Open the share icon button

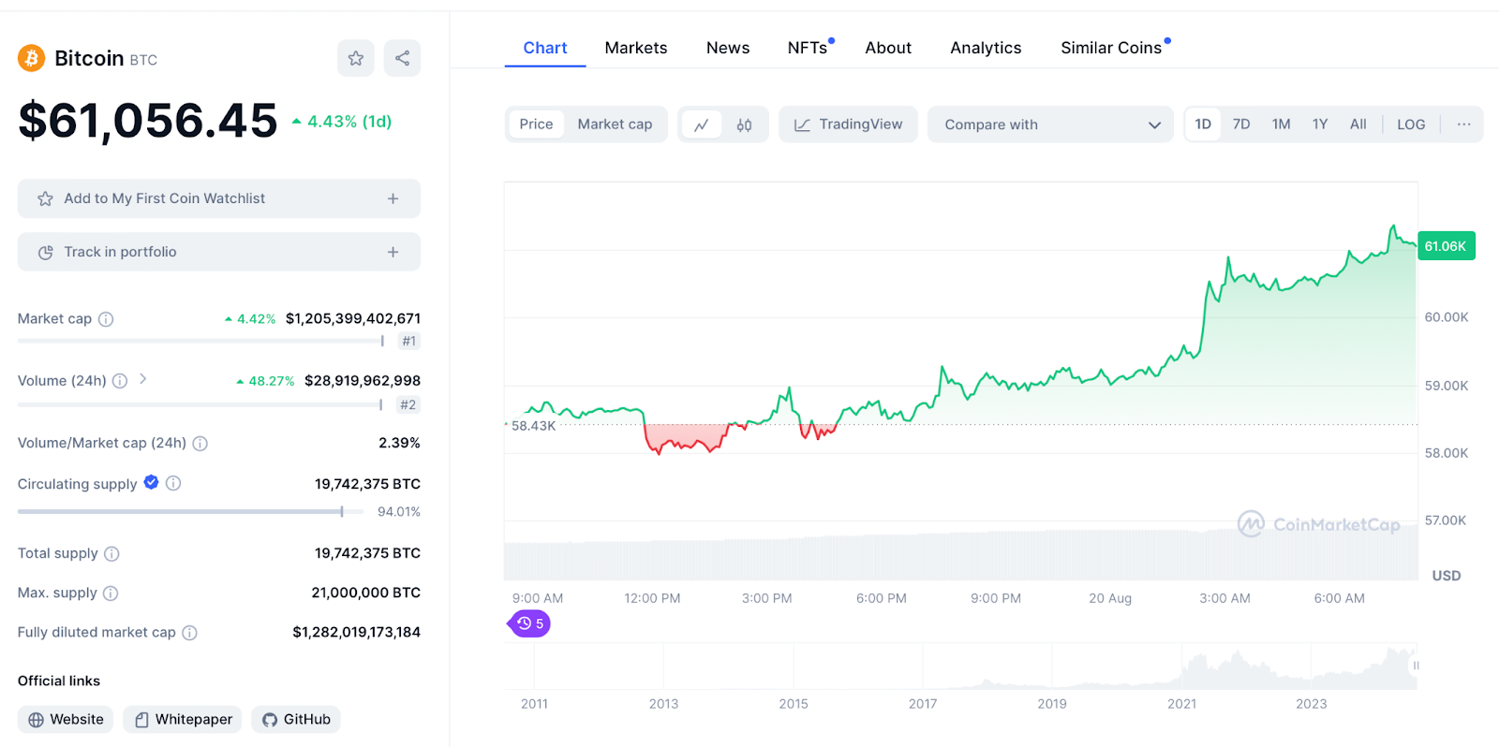point(402,58)
